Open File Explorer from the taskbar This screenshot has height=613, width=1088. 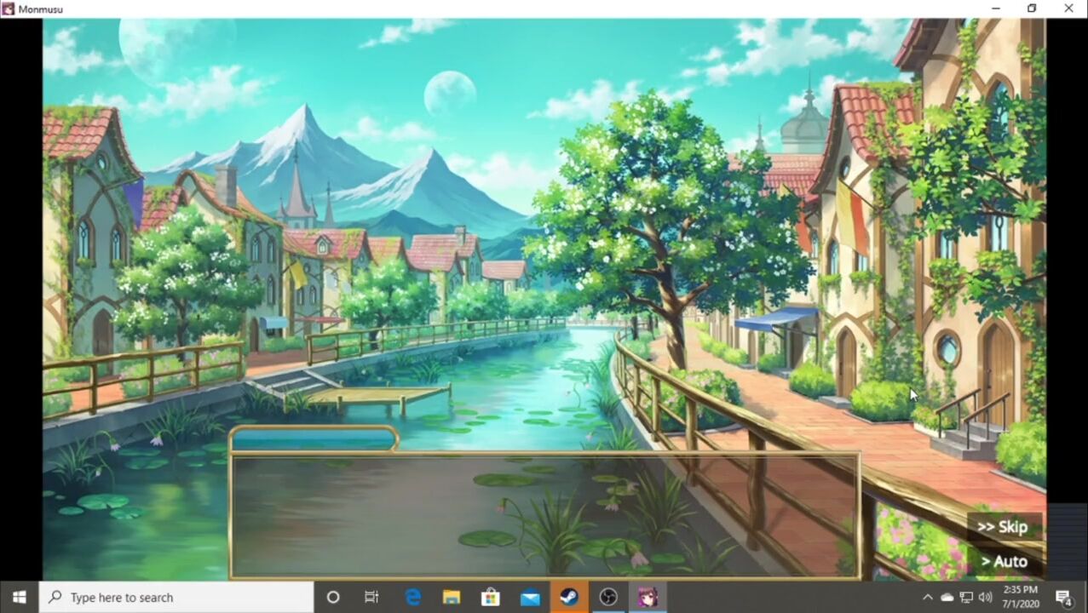(452, 597)
